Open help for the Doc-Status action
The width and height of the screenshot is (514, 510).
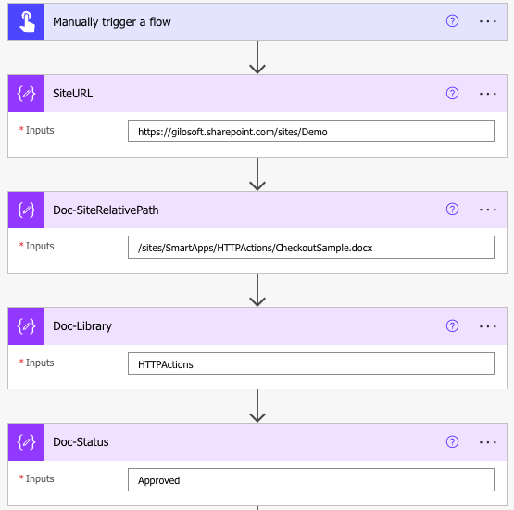[452, 441]
